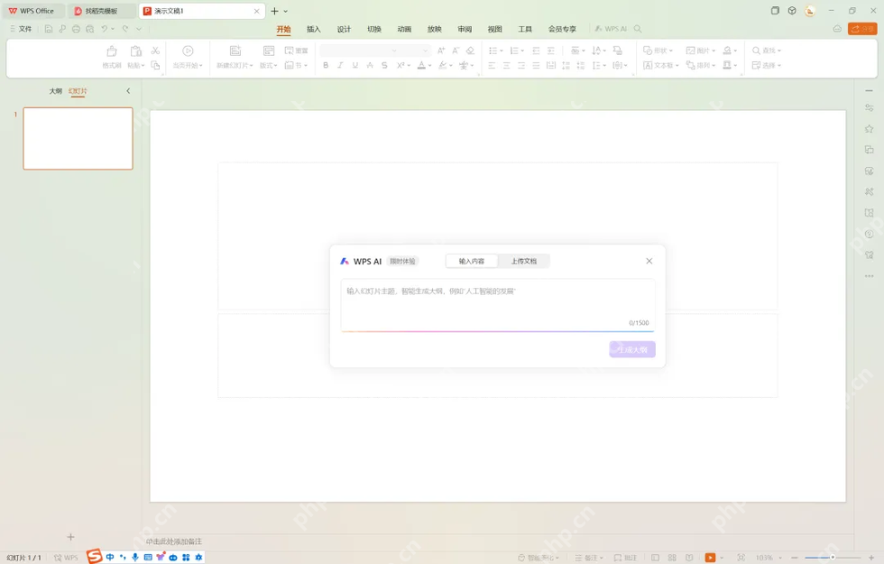884x564 pixels.
Task: Click the Slide Sorter grid view icon
Action: tap(672, 558)
